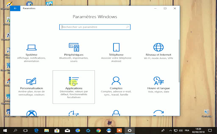This screenshot has height=134, width=217.
Task: Open the update sync arrows icon
Action: (158, 113)
